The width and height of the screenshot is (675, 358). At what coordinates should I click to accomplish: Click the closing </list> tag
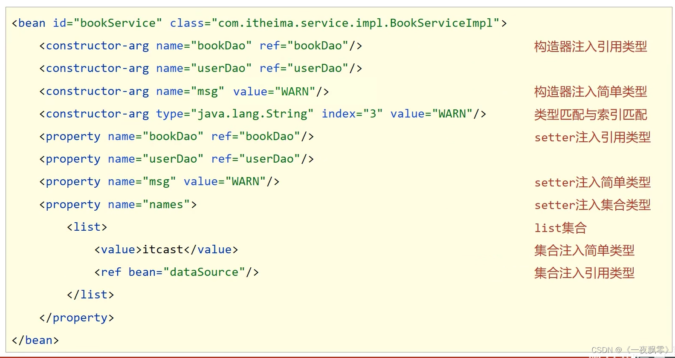90,295
